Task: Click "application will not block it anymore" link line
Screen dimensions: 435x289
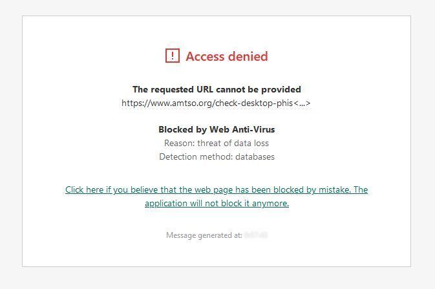Action: pos(217,203)
